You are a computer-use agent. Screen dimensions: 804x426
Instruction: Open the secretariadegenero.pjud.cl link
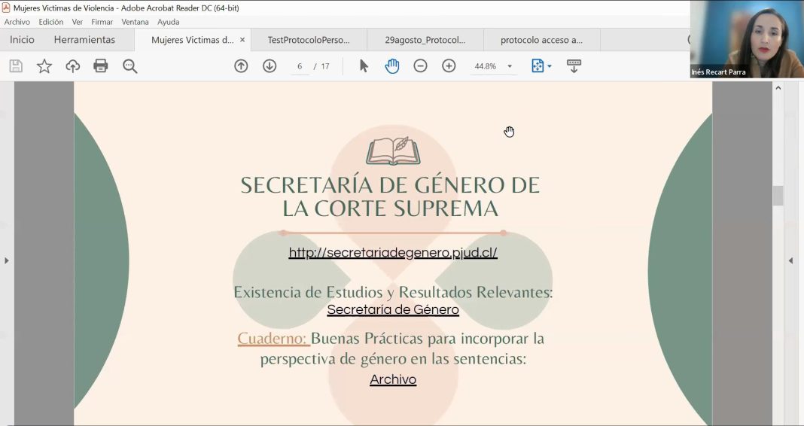tap(393, 253)
